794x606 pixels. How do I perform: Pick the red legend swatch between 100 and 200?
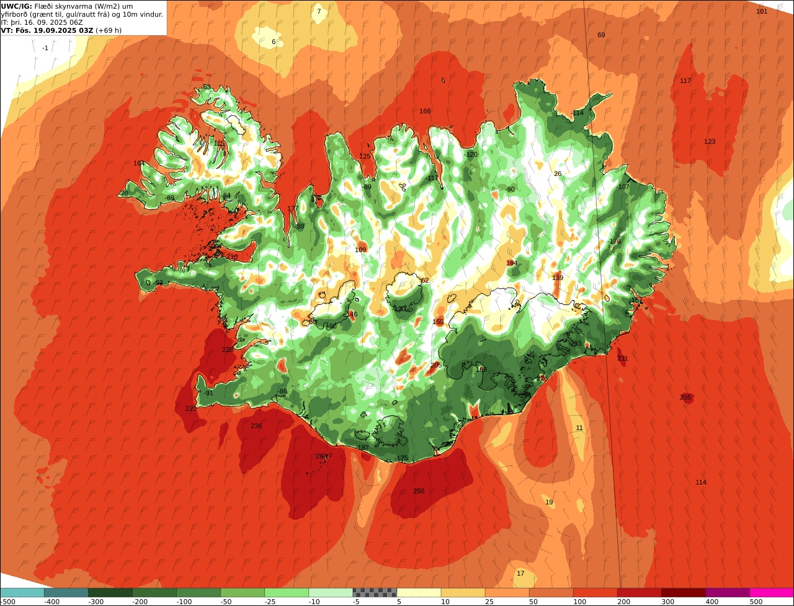[x=595, y=592]
